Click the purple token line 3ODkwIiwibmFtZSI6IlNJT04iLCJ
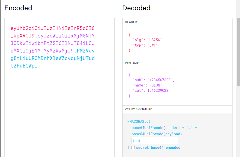 (x=53, y=43)
